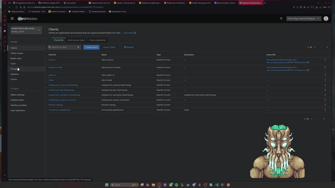335x188 pixels.
Task: Select Clients in the sidebar
Action: click(14, 48)
